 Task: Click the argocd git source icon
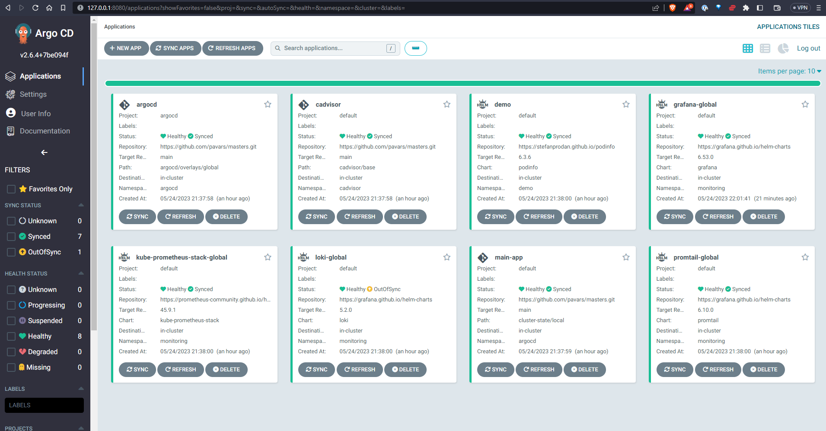[124, 105]
